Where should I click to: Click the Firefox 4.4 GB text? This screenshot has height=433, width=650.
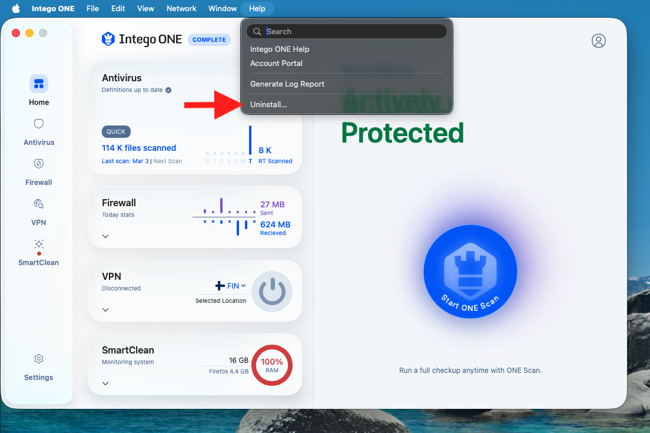pos(228,371)
